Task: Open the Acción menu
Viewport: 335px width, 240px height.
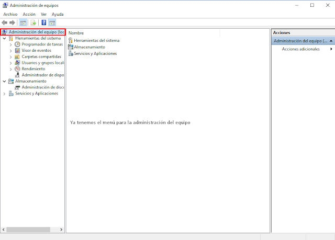Action: (x=29, y=14)
